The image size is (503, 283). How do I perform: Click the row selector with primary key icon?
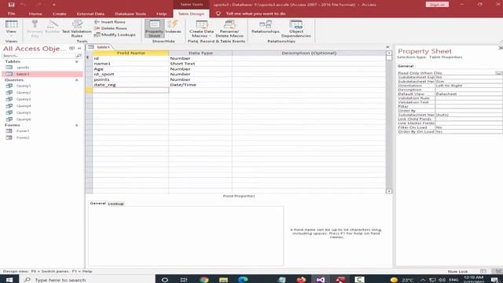point(89,58)
